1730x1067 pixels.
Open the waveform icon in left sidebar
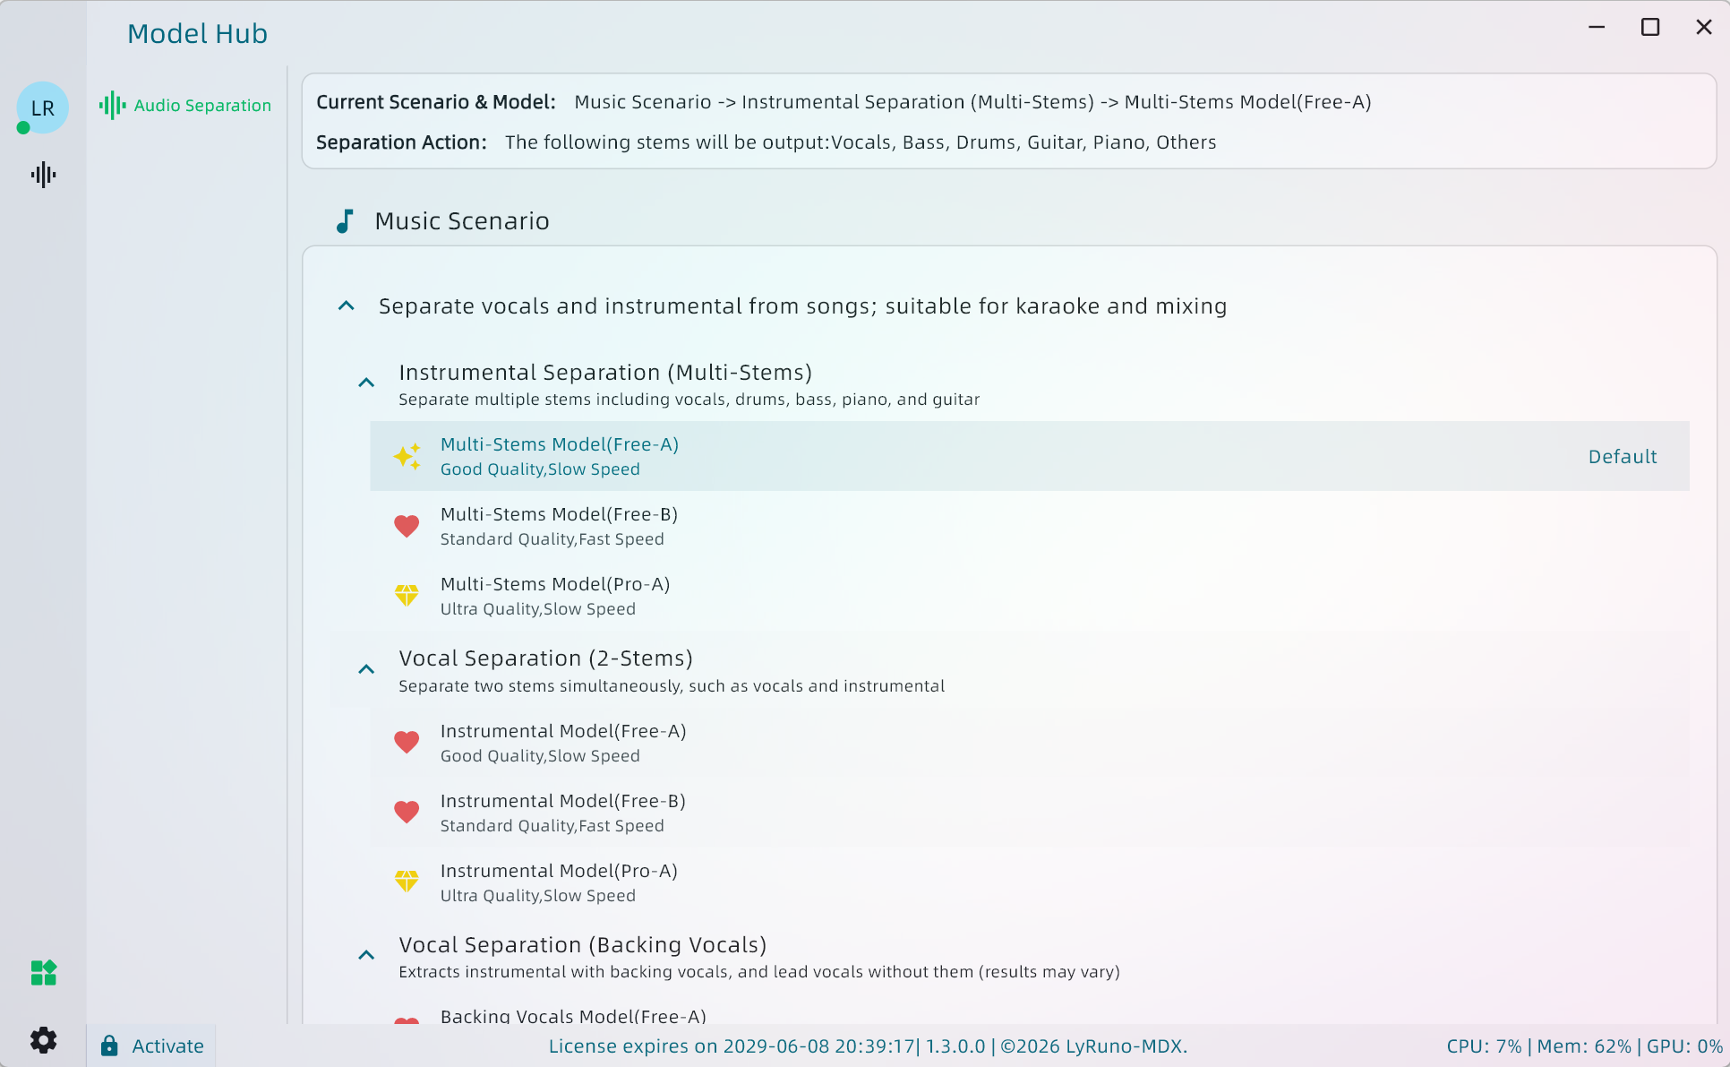point(43,175)
